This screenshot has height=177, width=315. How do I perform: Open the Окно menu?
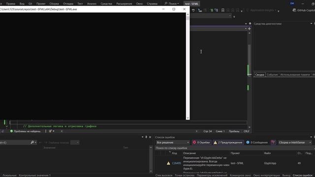139,3
